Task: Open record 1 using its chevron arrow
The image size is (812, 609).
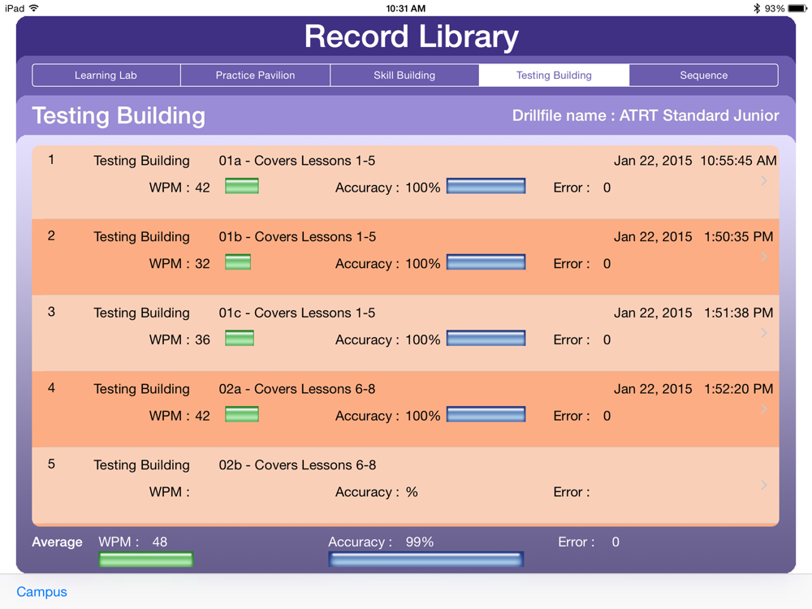Action: 764,180
